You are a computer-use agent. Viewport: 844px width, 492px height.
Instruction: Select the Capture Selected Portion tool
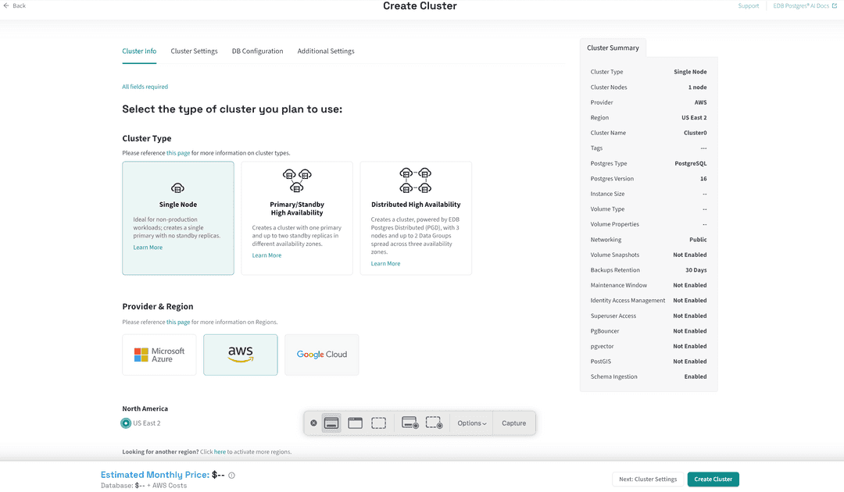coord(379,422)
